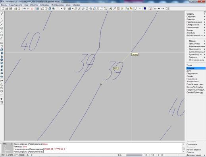The height and width of the screenshot is (157, 206).
Task: Choose С касанием option
Action: (192, 144)
